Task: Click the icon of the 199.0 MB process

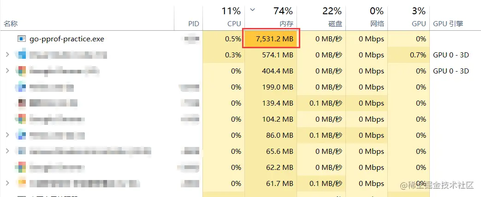Action: [x=21, y=87]
